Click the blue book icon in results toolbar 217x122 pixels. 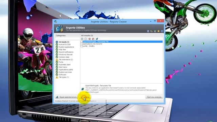click(97, 39)
